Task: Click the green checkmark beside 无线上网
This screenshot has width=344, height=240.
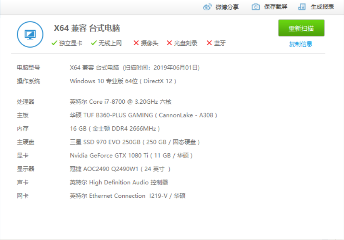Action: [x=94, y=43]
